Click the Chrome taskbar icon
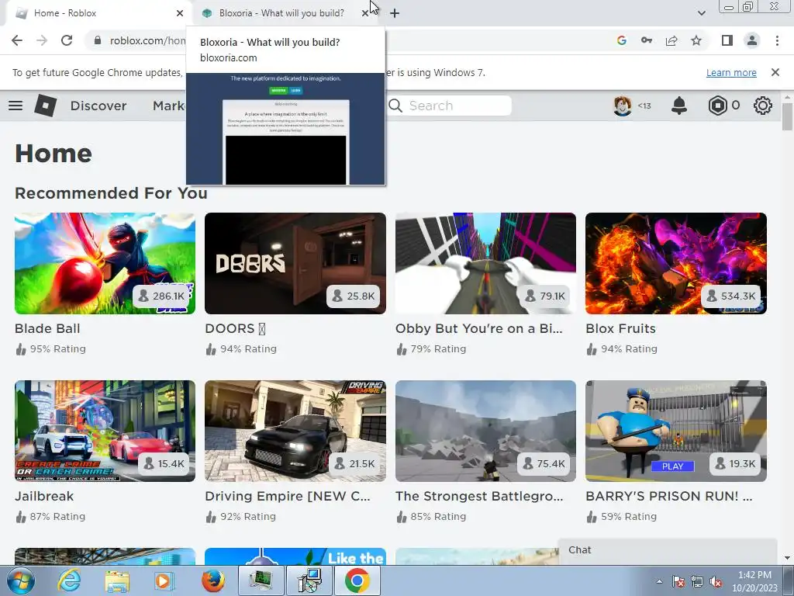794x596 pixels. [x=357, y=580]
